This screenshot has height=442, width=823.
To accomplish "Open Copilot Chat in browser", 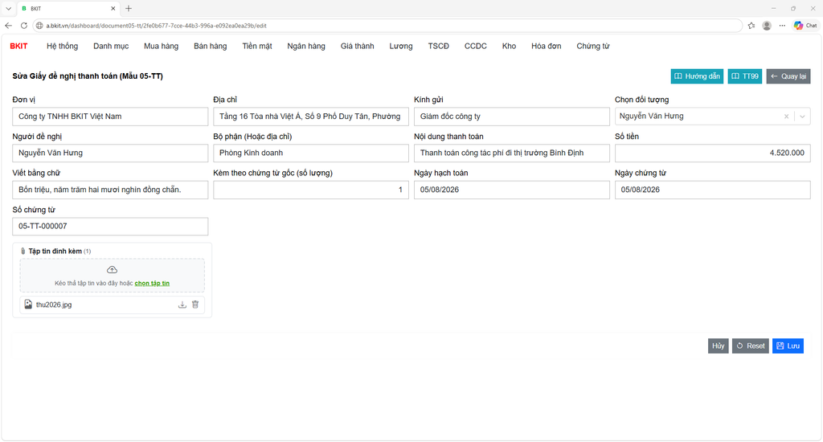I will point(805,25).
